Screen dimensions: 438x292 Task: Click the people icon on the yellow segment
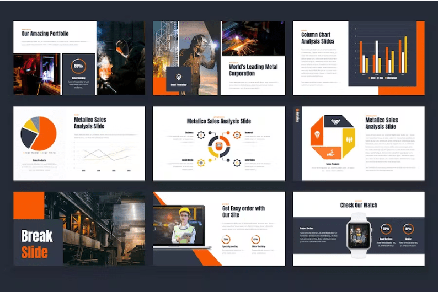(x=349, y=139)
